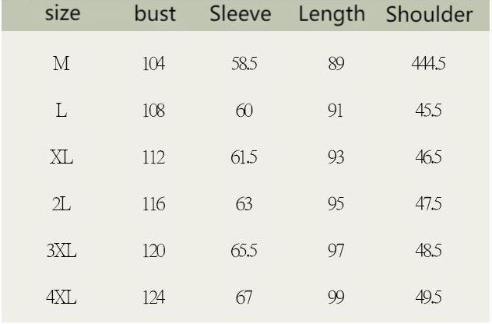Select the "Length" column header
The image size is (492, 324).
332,13
